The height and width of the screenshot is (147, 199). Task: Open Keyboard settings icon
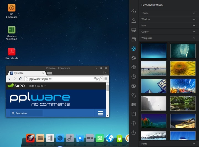(134, 105)
